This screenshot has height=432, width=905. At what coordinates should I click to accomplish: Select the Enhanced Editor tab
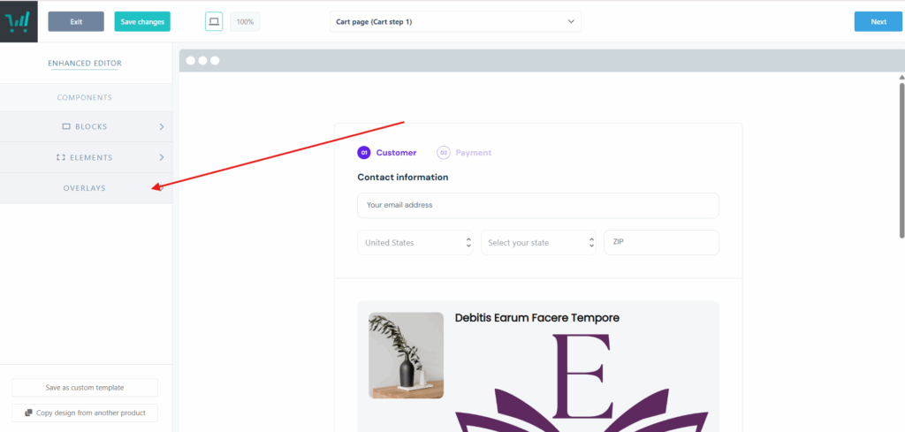(x=85, y=64)
